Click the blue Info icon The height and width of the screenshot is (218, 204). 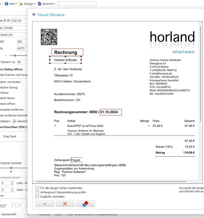(7, 4)
